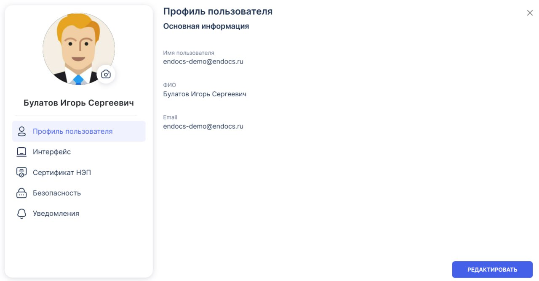Click the user profile person icon
The image size is (539, 281).
[x=21, y=131]
